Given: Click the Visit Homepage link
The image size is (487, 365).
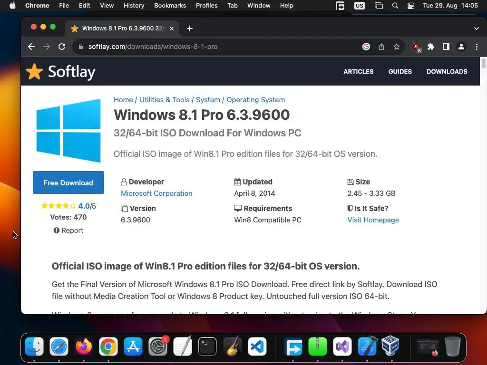Looking at the screenshot, I should tap(373, 220).
